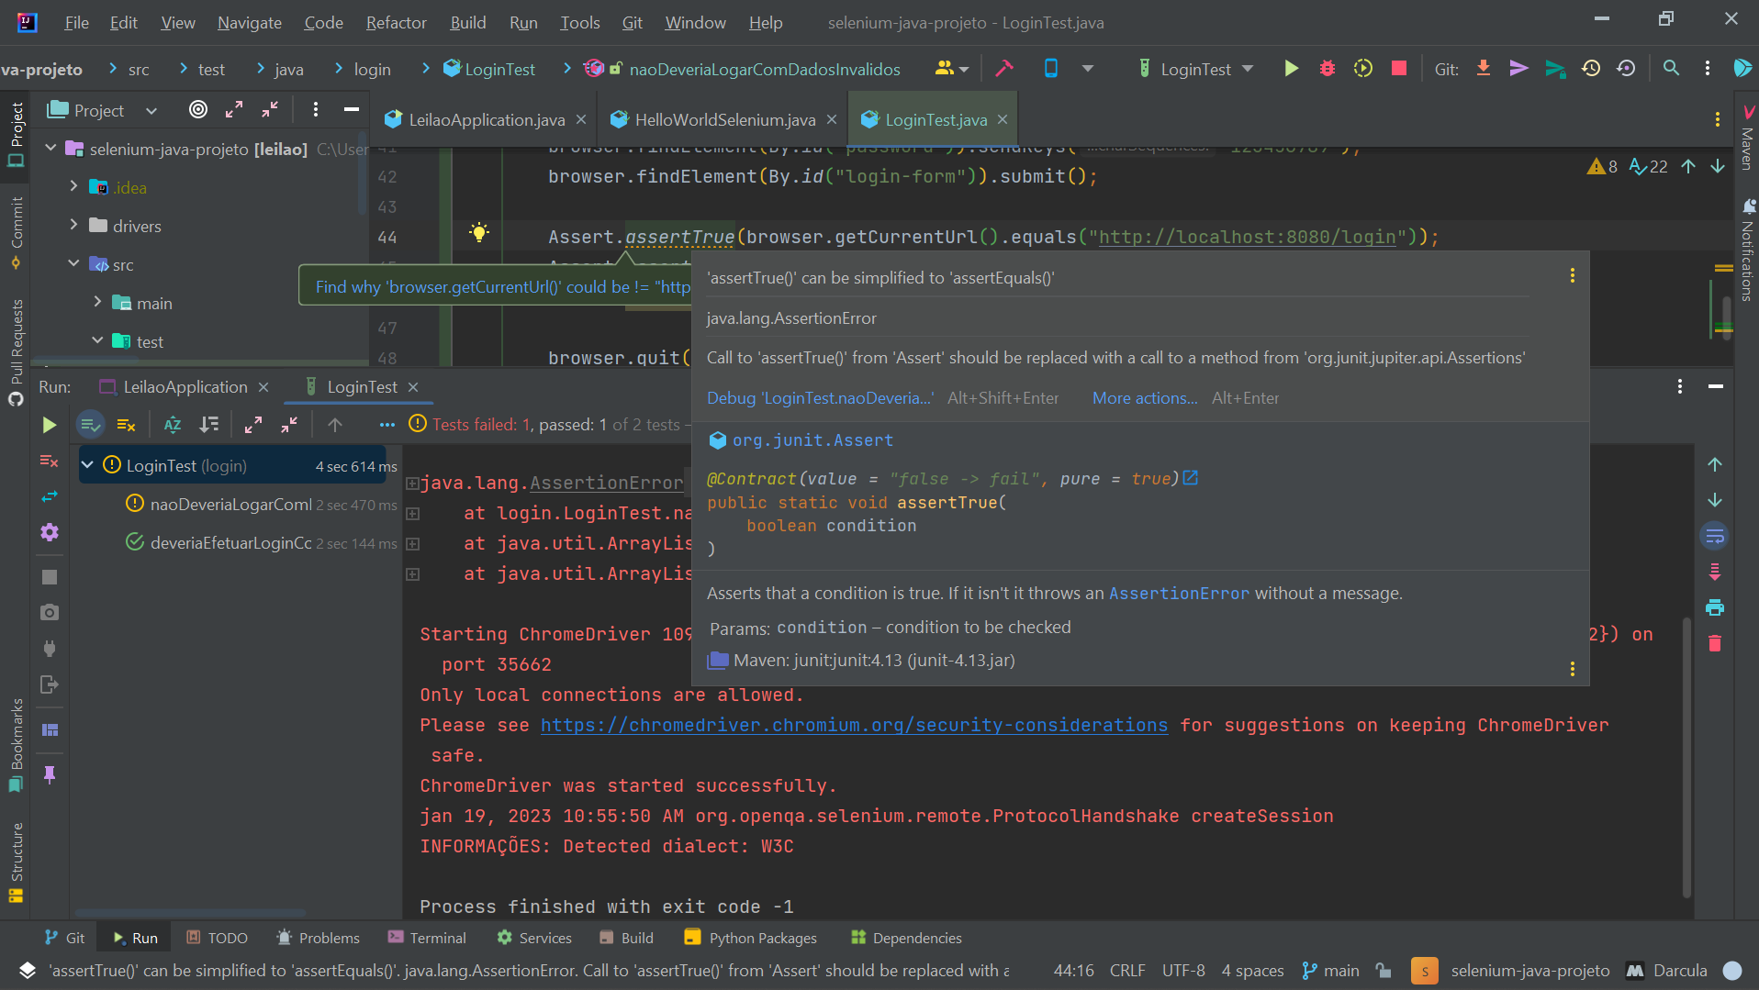
Task: Collapse the src folder in project tree
Action: tap(74, 264)
